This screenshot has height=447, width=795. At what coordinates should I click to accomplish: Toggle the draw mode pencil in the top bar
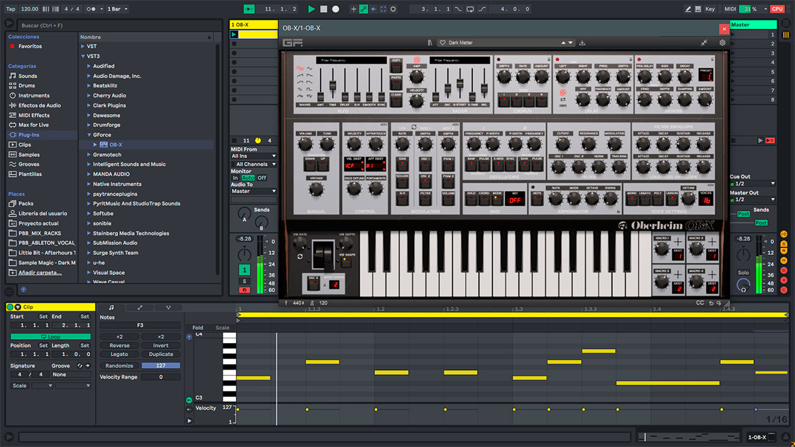(x=689, y=9)
